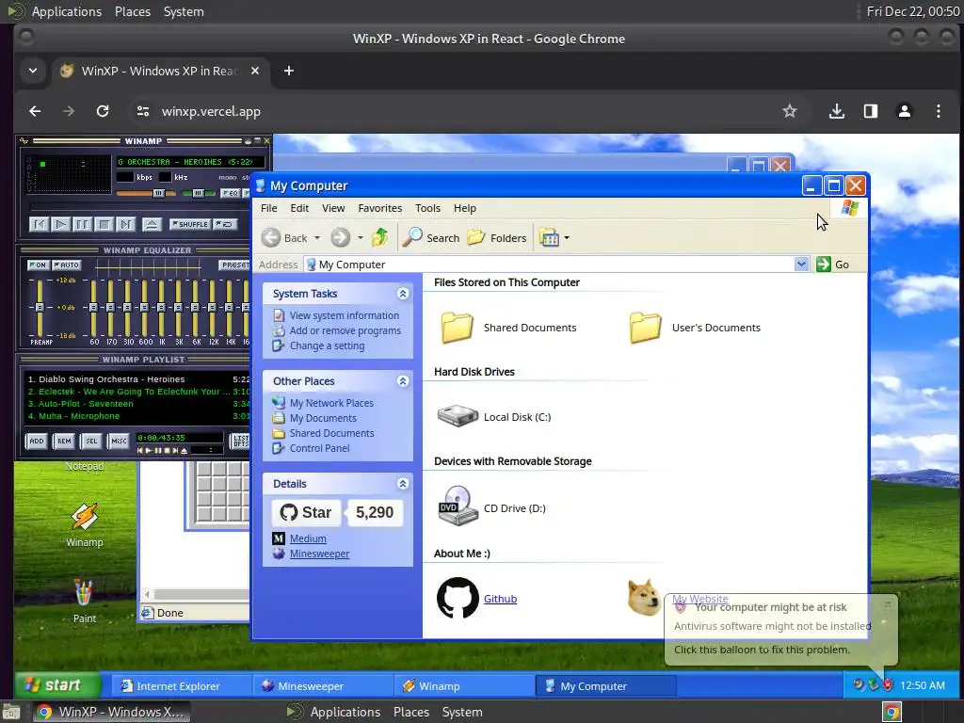
Task: Open the Back history dropdown arrow
Action: [317, 238]
